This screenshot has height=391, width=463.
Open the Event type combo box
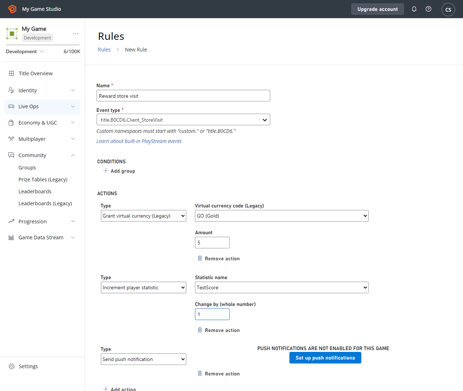pyautogui.click(x=183, y=119)
